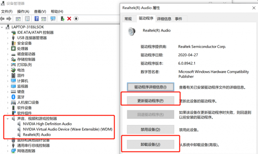The image size is (258, 154).
Task: Select the Bluetooth icon in the tree
Action: (13, 97)
